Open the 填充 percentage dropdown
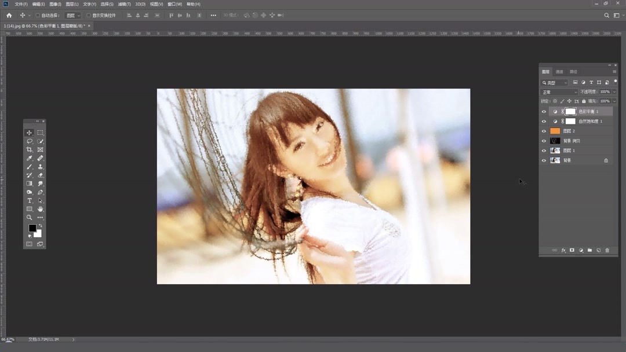This screenshot has width=626, height=352. (605, 101)
